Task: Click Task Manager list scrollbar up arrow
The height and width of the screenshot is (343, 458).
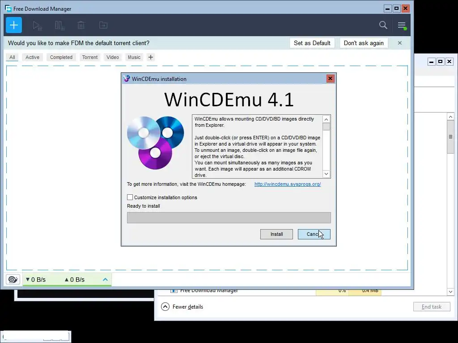Action: 450,117
